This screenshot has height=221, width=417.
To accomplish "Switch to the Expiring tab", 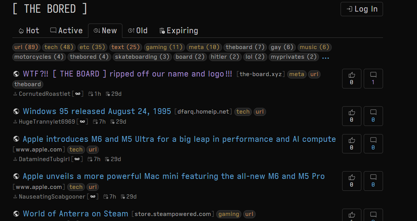I will pos(179,31).
